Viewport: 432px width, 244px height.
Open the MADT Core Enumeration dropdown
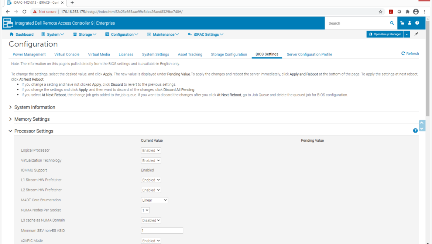154,200
